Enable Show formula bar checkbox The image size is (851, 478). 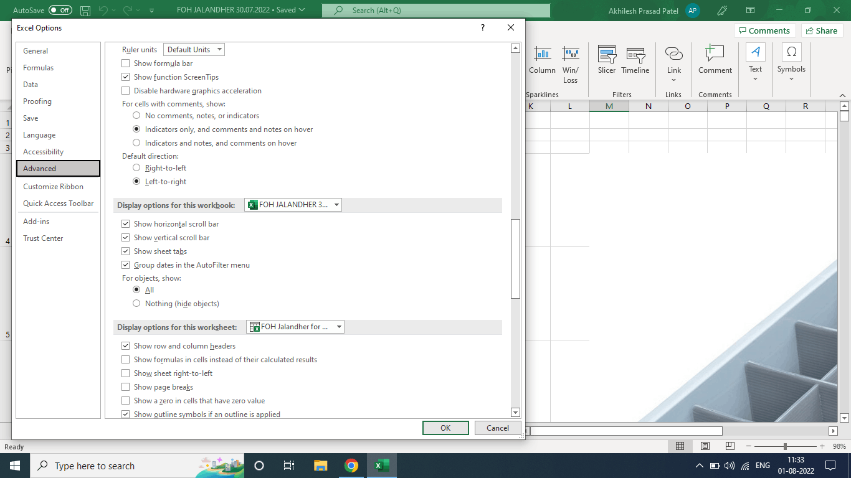coord(126,63)
